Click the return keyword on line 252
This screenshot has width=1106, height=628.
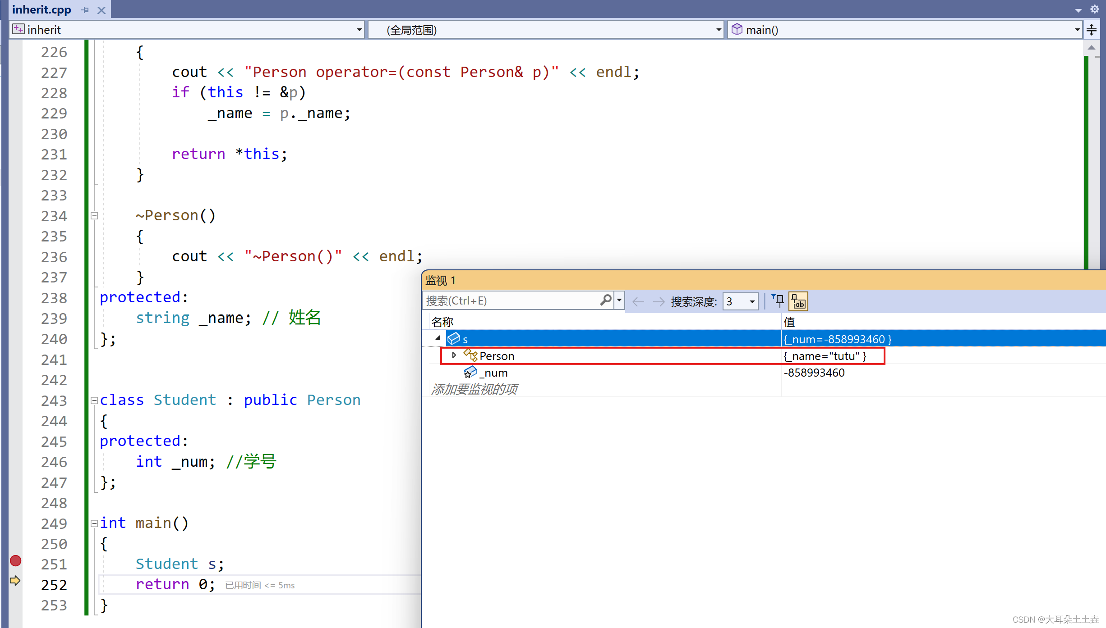(x=162, y=584)
